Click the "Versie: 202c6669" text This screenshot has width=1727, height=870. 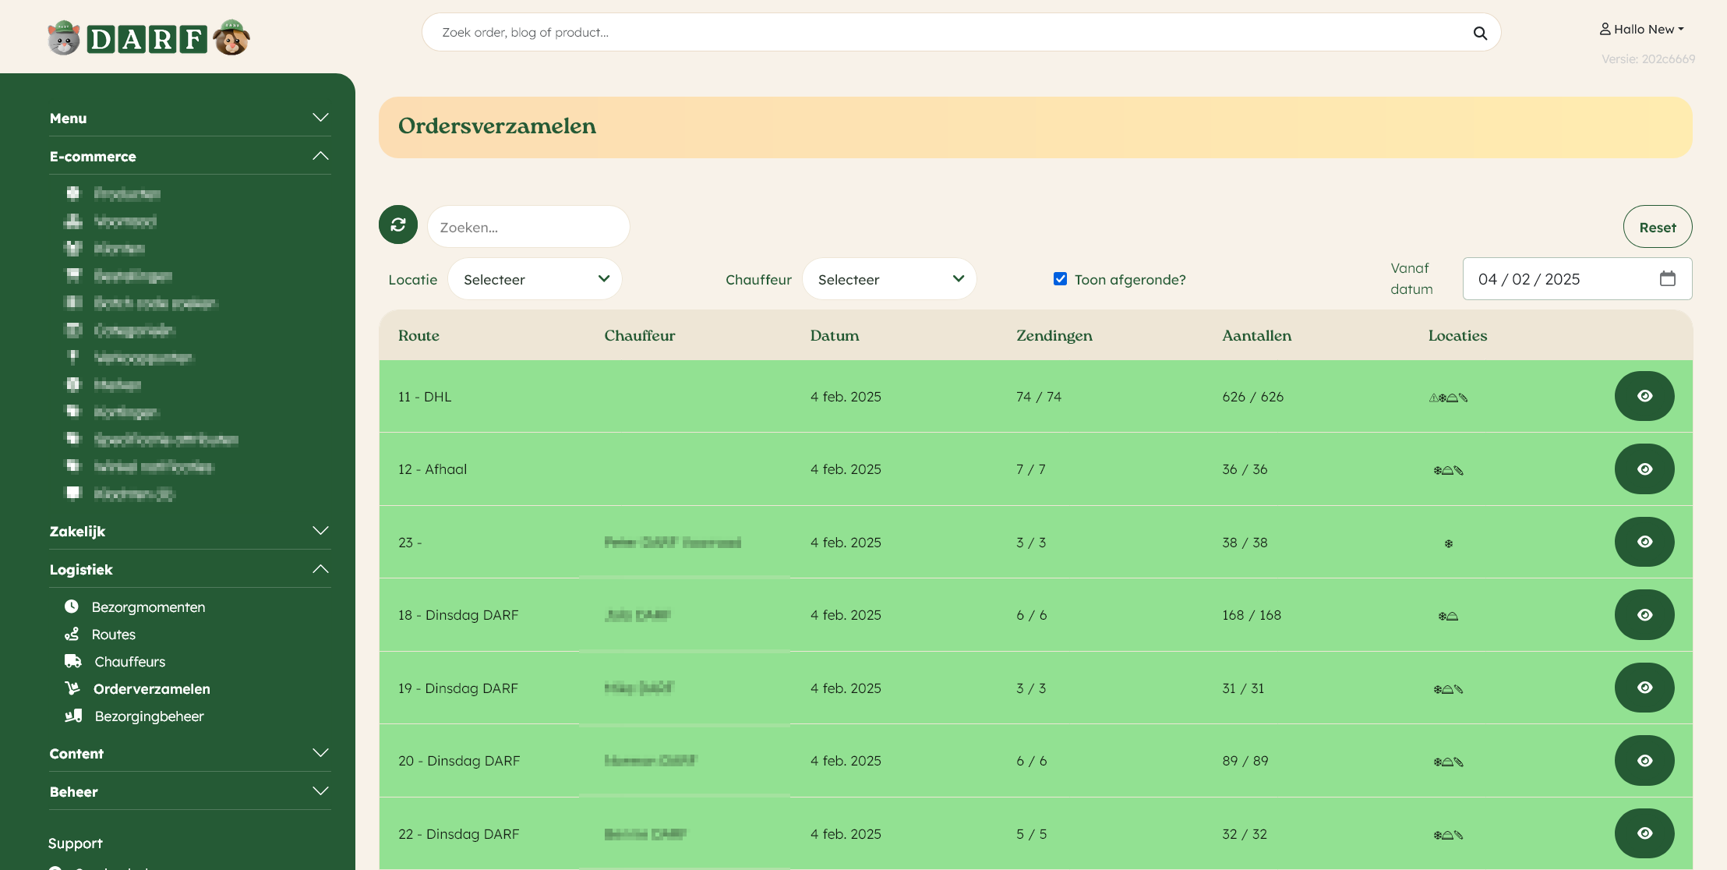(1648, 58)
